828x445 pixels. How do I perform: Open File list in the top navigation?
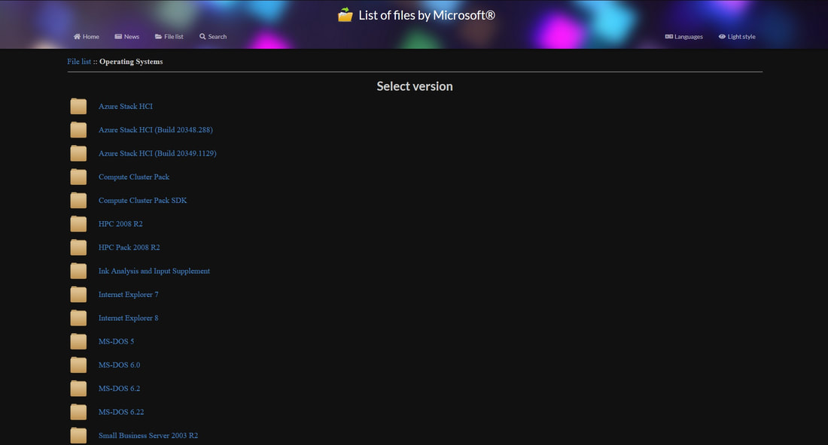tap(169, 37)
